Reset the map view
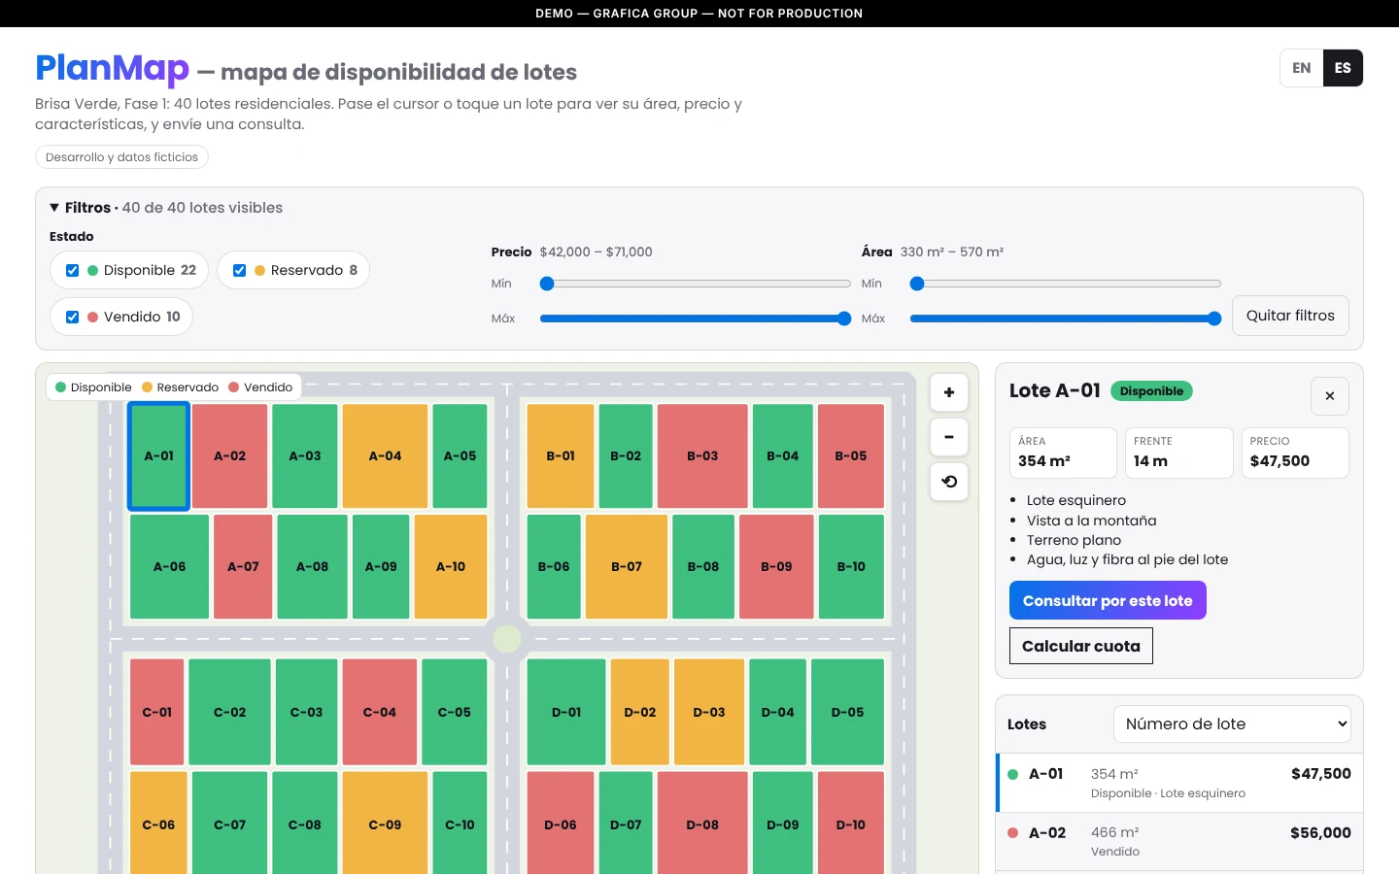This screenshot has height=874, width=1399. (949, 482)
